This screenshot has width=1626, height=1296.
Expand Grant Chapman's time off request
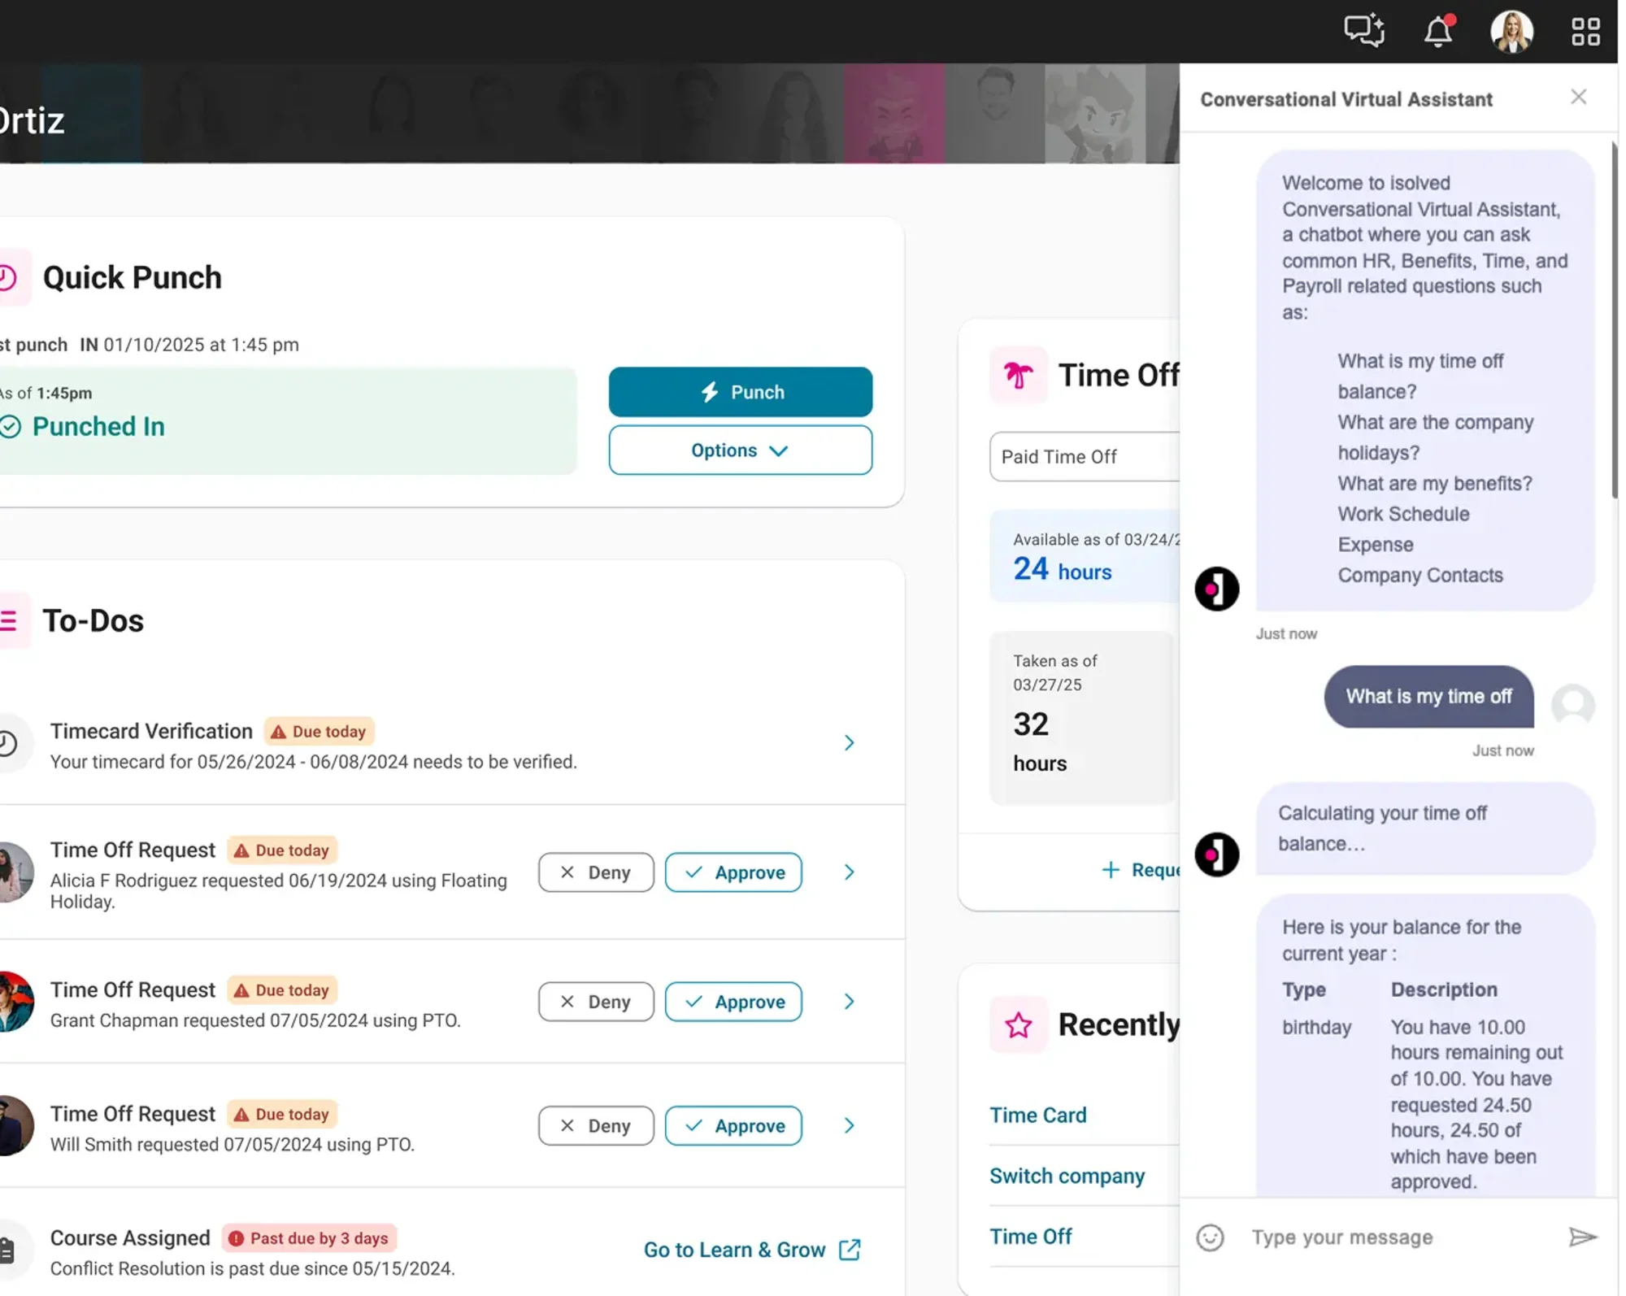pos(849,1001)
